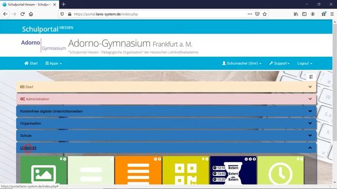Click the extension gift icon in toolbar
This screenshot has height=189, width=337.
324,14
